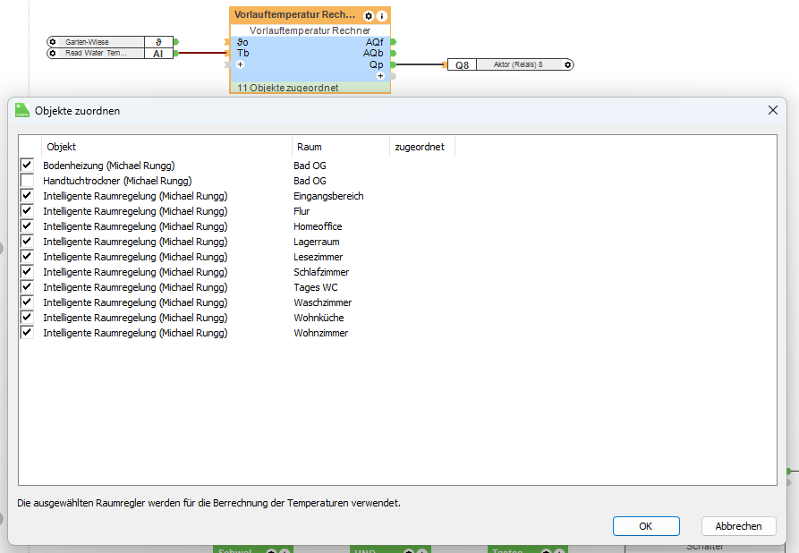Screen dimensions: 799x553
Task: Click room cell 'Lagerraum'
Action: coord(317,242)
